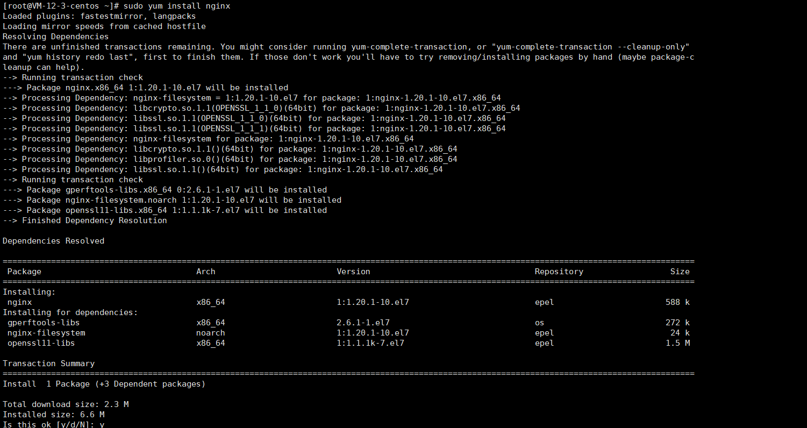Screen dimensions: 807x428
Task: Click the 'Loaded plugins: fastestmirror, langpacks' line
Action: [x=99, y=16]
